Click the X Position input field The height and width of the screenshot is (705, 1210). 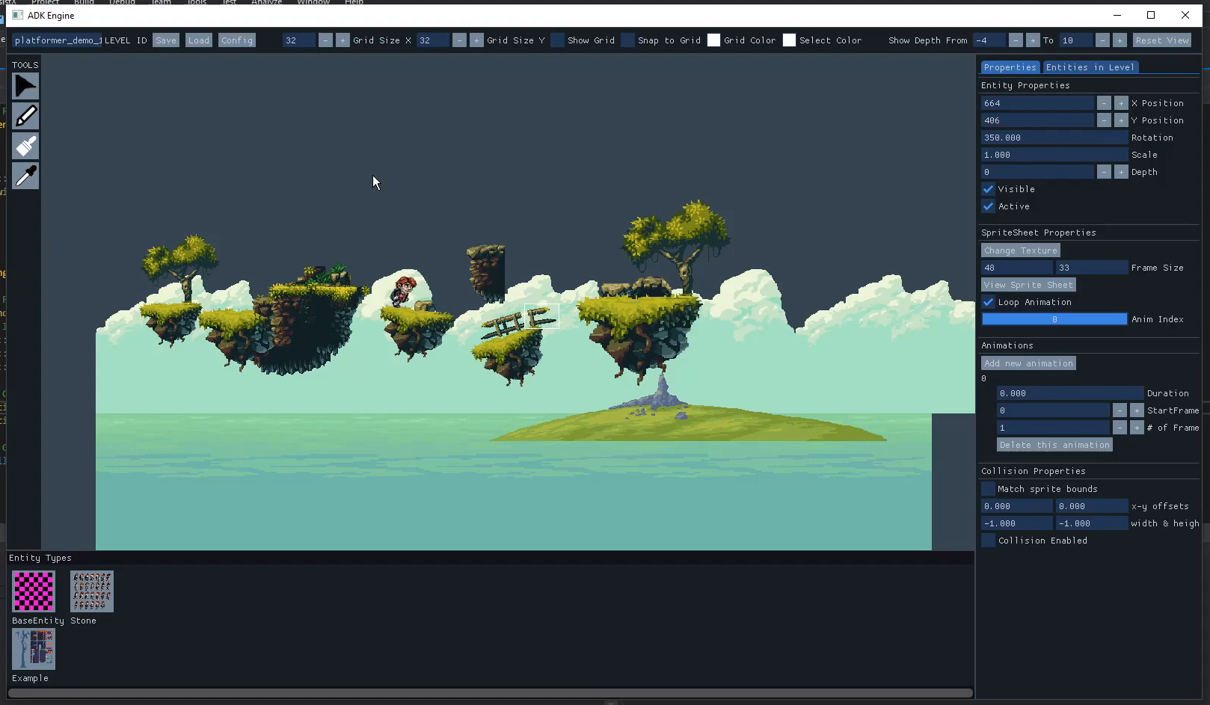1037,103
